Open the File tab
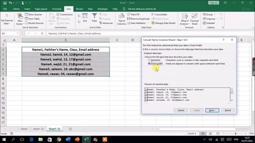The width and height of the screenshot is (255, 143). [5, 9]
